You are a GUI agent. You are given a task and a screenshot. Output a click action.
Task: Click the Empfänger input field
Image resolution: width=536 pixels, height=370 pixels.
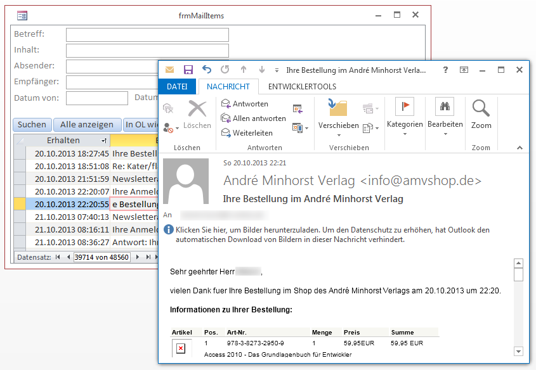click(x=112, y=82)
